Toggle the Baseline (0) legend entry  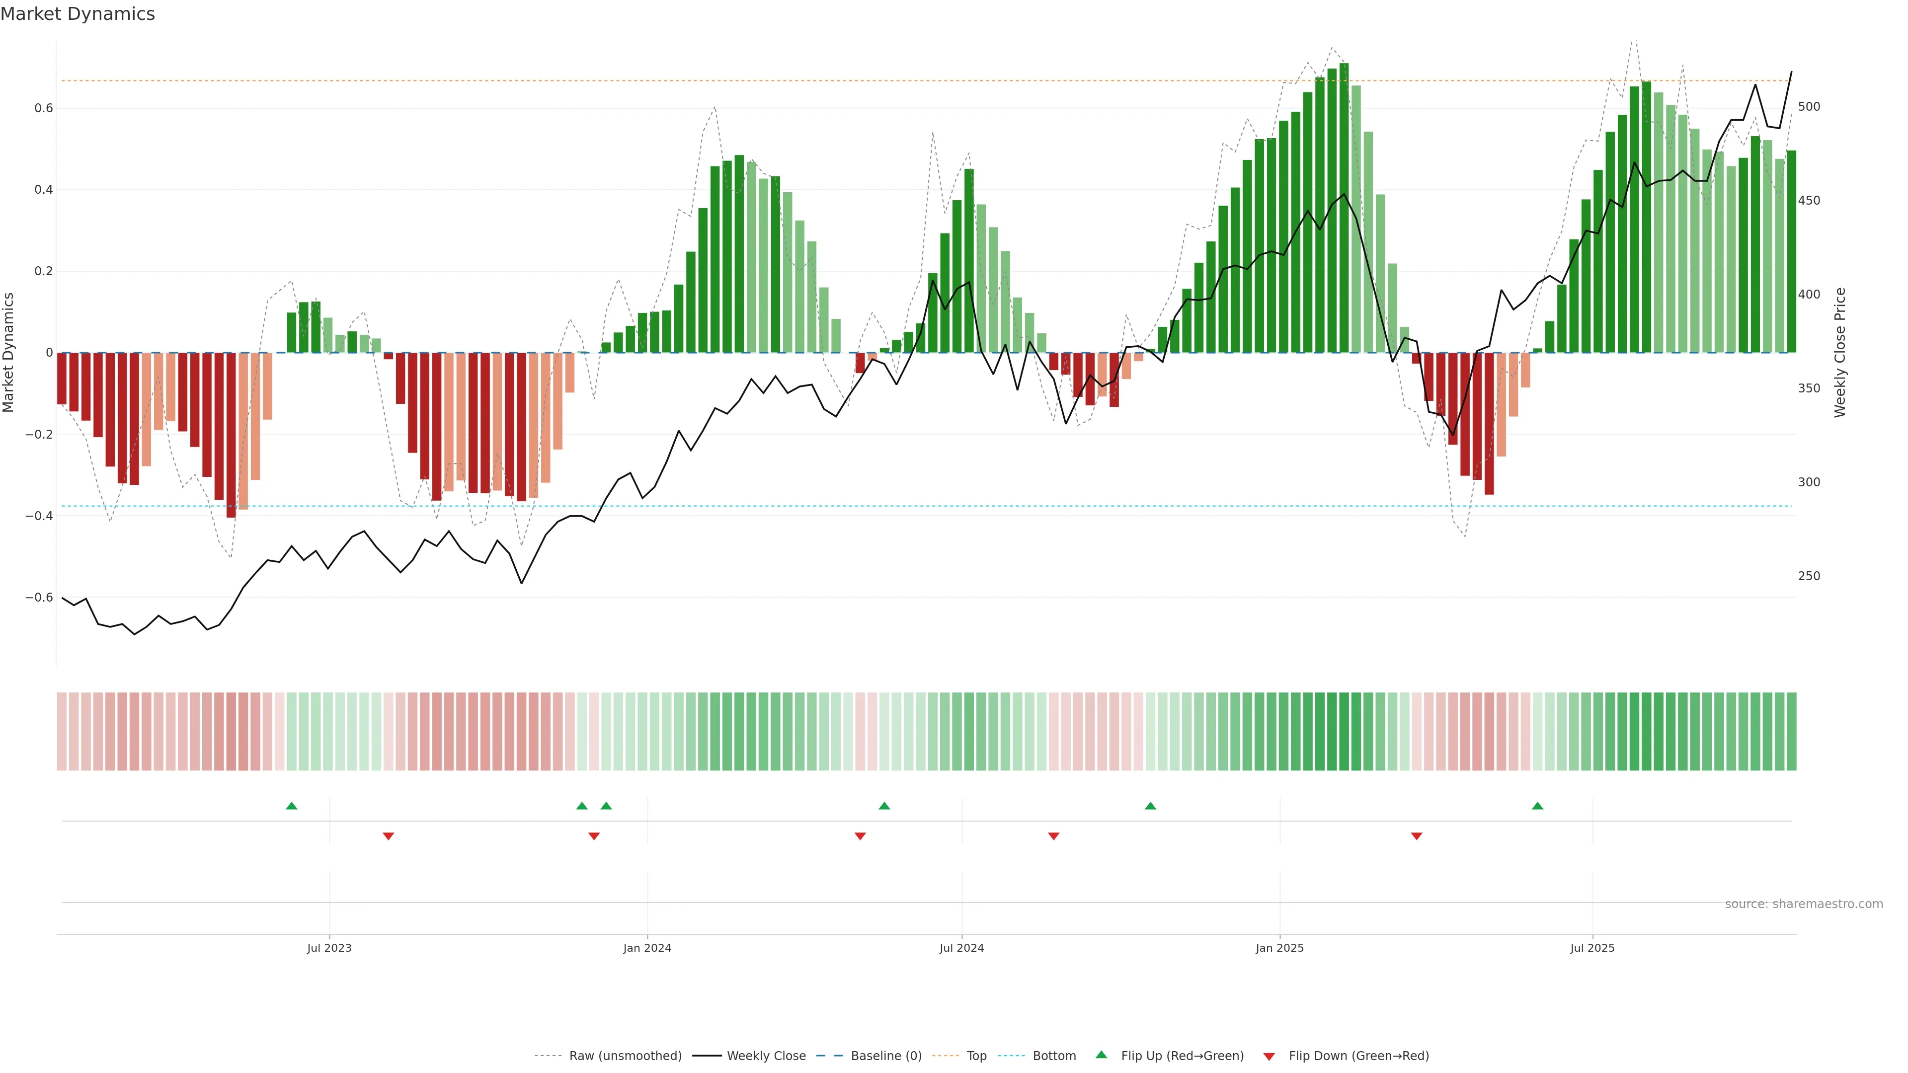[x=886, y=1056]
